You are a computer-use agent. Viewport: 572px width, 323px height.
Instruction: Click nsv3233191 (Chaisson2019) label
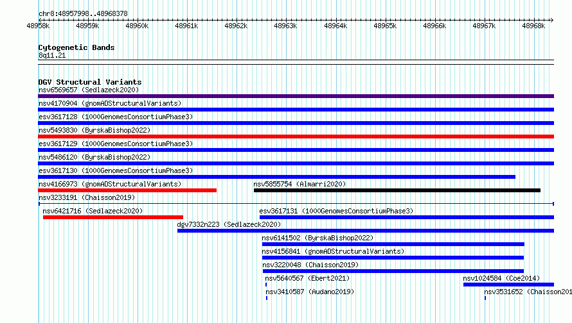(x=87, y=197)
